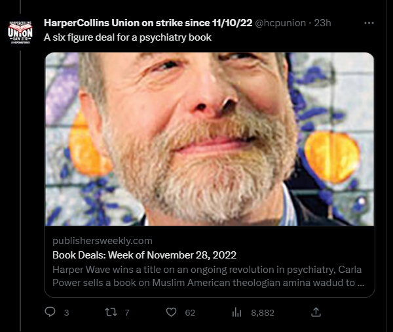Open view analytics bar chart icon
Viewport: 393px width, 332px height.
236,312
